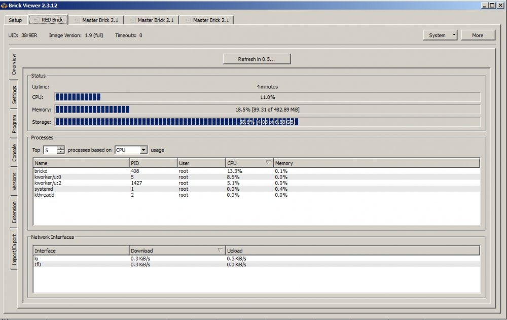
Task: Click the brick icon on the RED Brick tab
Action: coord(34,20)
